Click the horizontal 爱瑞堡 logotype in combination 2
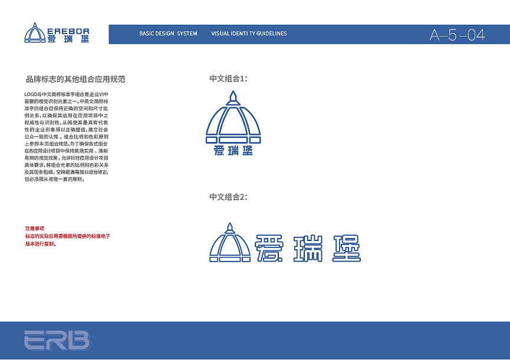Viewport: 510px width, 360px height. pos(307,247)
